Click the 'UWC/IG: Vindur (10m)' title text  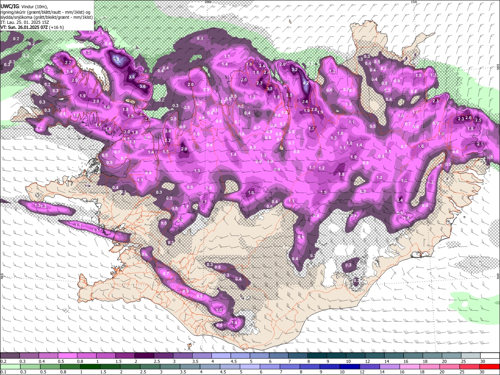pos(24,7)
